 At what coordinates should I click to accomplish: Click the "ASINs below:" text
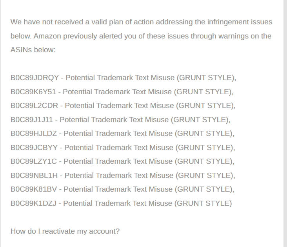click(33, 50)
